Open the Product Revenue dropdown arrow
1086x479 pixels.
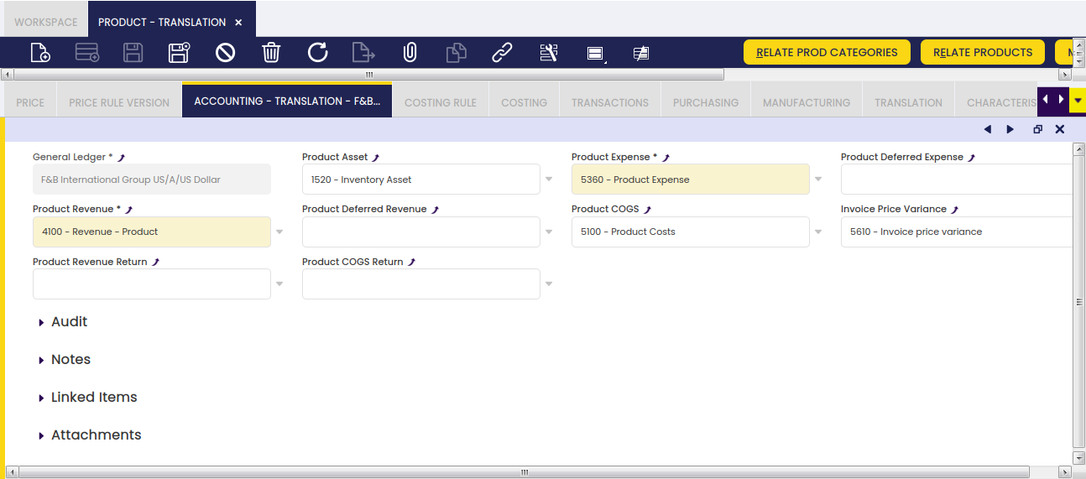pyautogui.click(x=279, y=232)
